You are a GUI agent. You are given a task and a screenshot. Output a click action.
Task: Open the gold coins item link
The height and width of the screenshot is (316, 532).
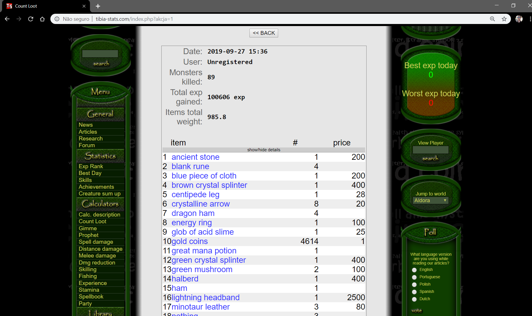[x=189, y=241]
